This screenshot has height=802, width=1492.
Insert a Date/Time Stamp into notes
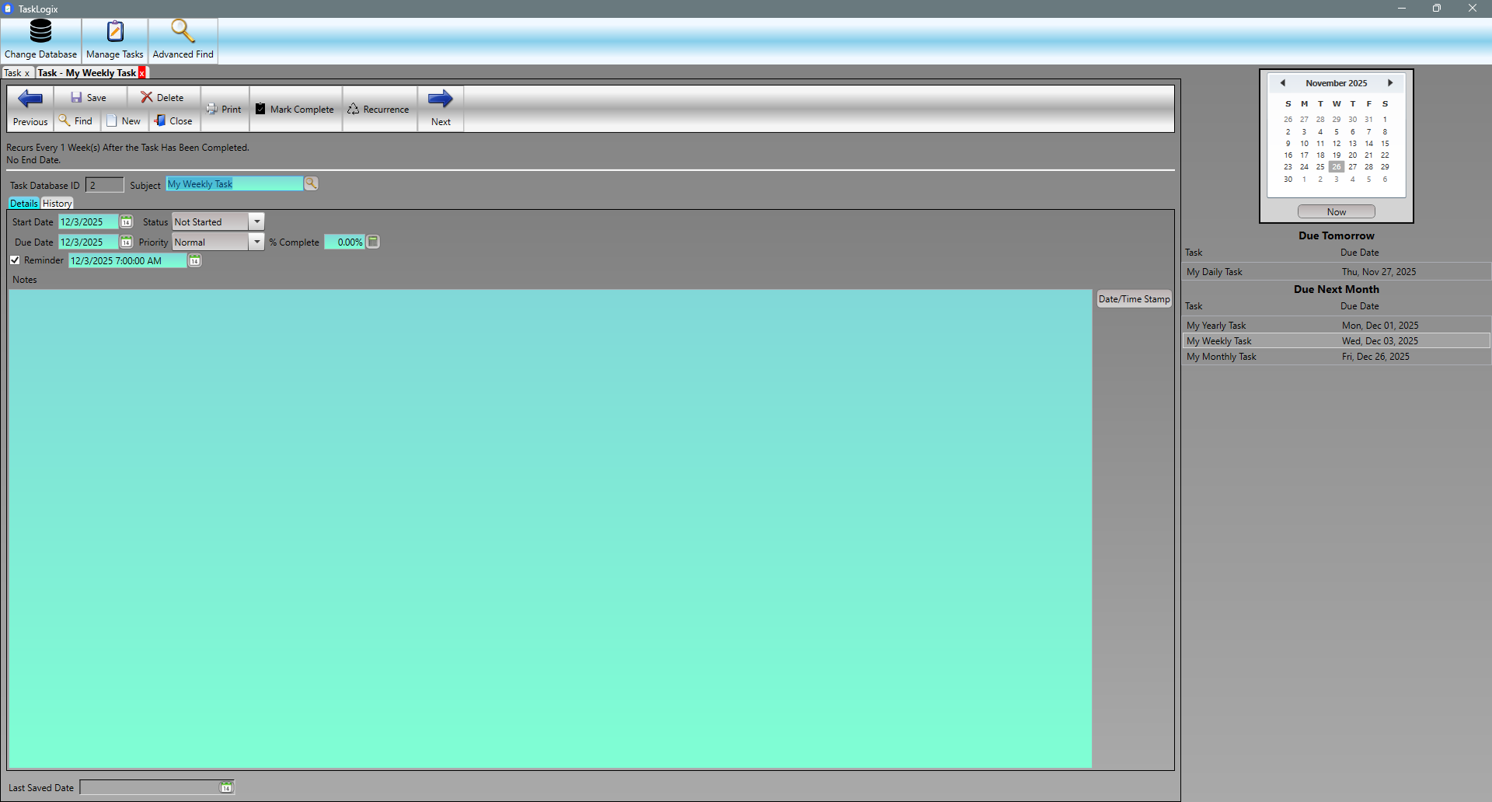[1134, 299]
